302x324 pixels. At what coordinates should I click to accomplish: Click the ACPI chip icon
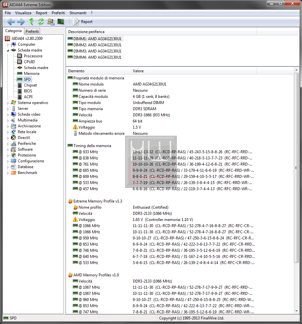pyautogui.click(x=20, y=97)
